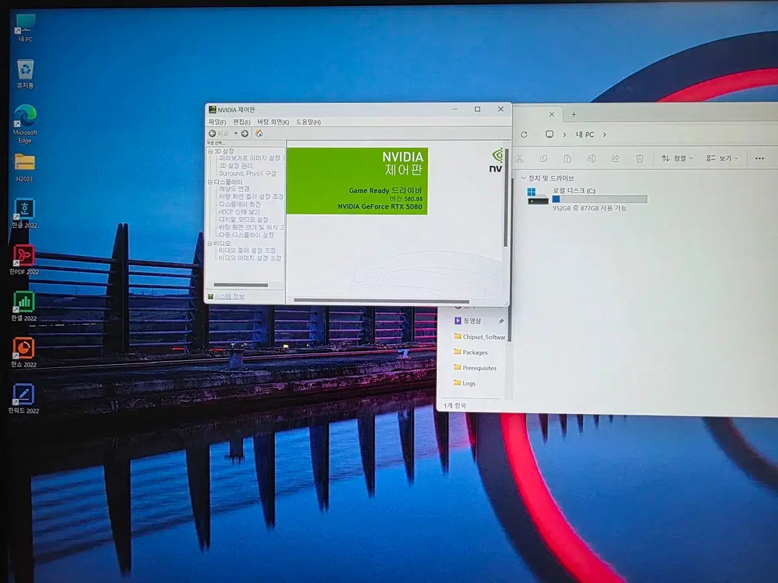Screen dimensions: 778x583
Task: Open the 시스템 정보 link
Action: tap(230, 297)
